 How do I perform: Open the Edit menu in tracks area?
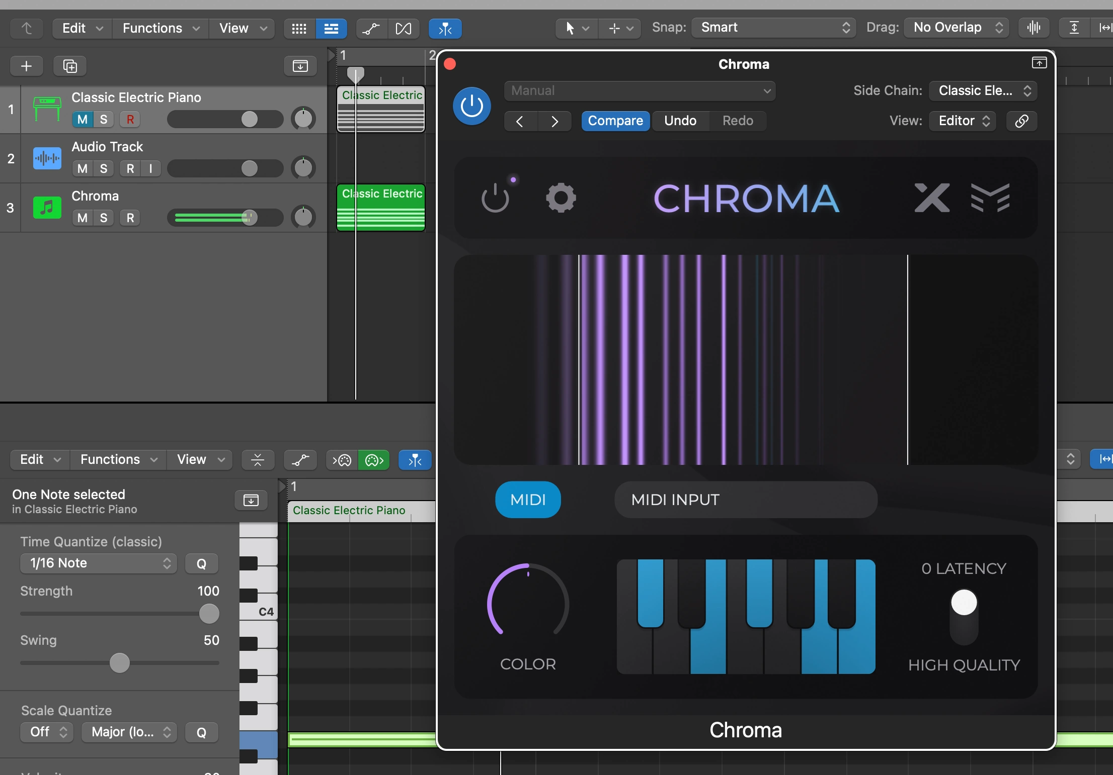[83, 29]
